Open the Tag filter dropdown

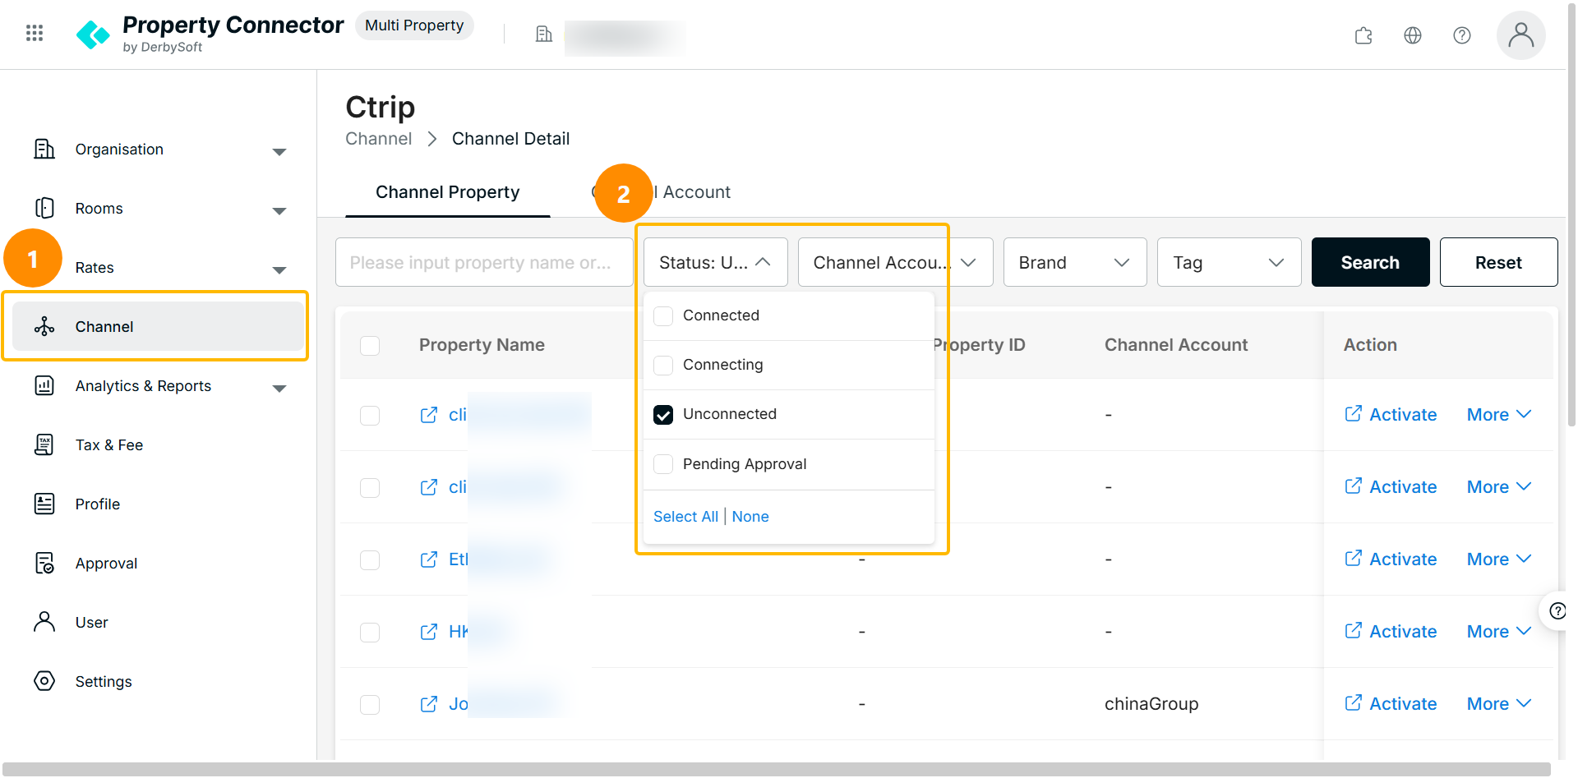click(x=1229, y=262)
